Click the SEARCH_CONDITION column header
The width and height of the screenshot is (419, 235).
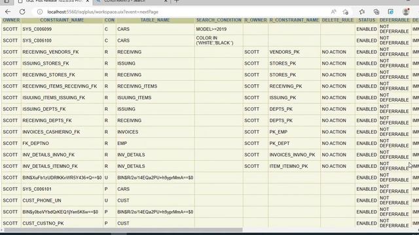pyautogui.click(x=219, y=20)
